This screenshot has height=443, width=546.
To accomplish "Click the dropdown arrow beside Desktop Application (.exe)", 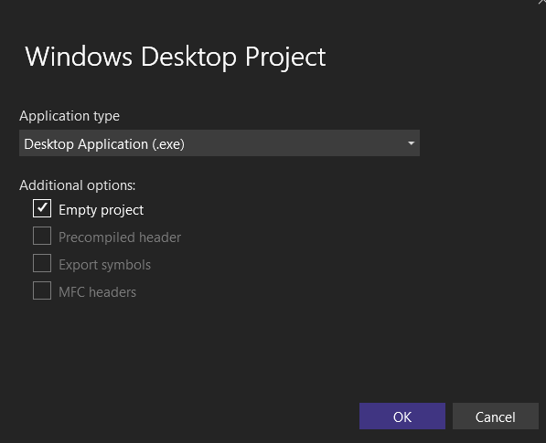I will pyautogui.click(x=412, y=143).
